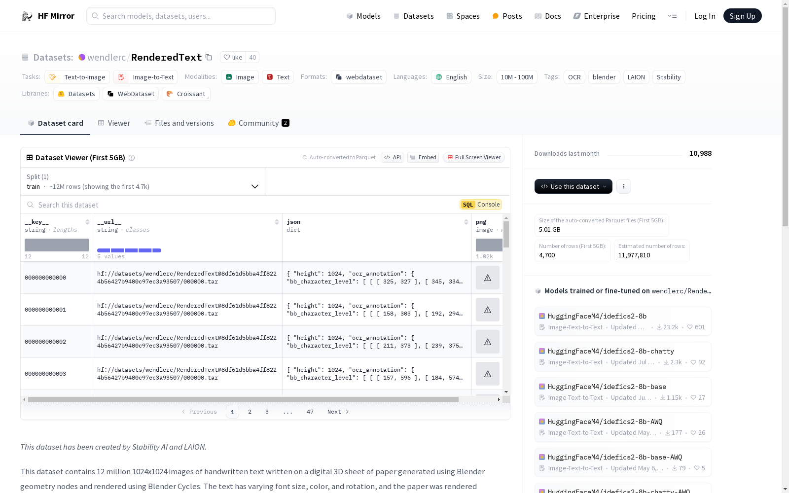The width and height of the screenshot is (789, 493).
Task: Click the more options three-dot button
Action: pyautogui.click(x=624, y=186)
